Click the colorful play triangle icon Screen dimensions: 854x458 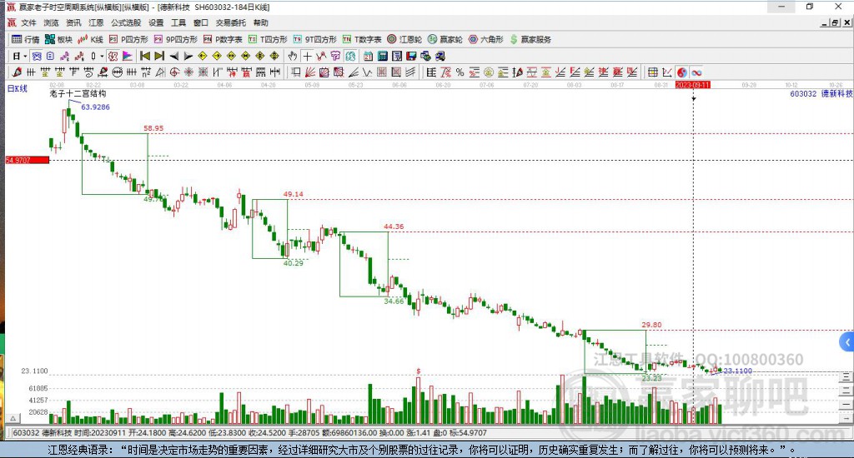pos(128,56)
